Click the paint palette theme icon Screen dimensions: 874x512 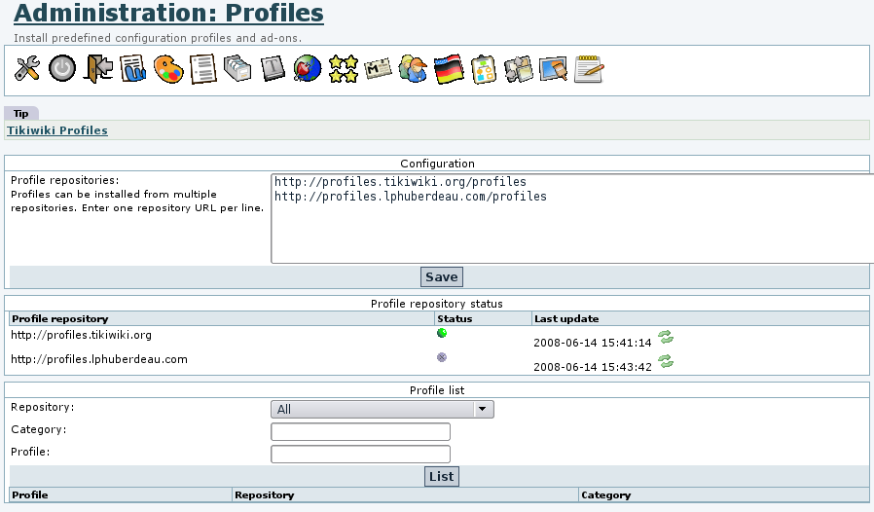click(168, 70)
